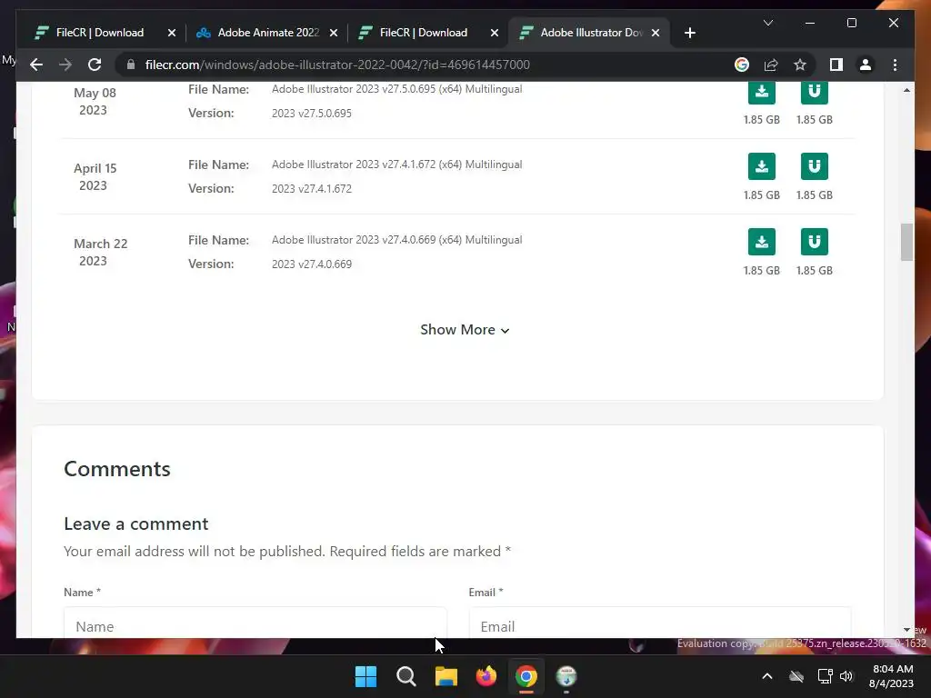Reload the current page

95,65
